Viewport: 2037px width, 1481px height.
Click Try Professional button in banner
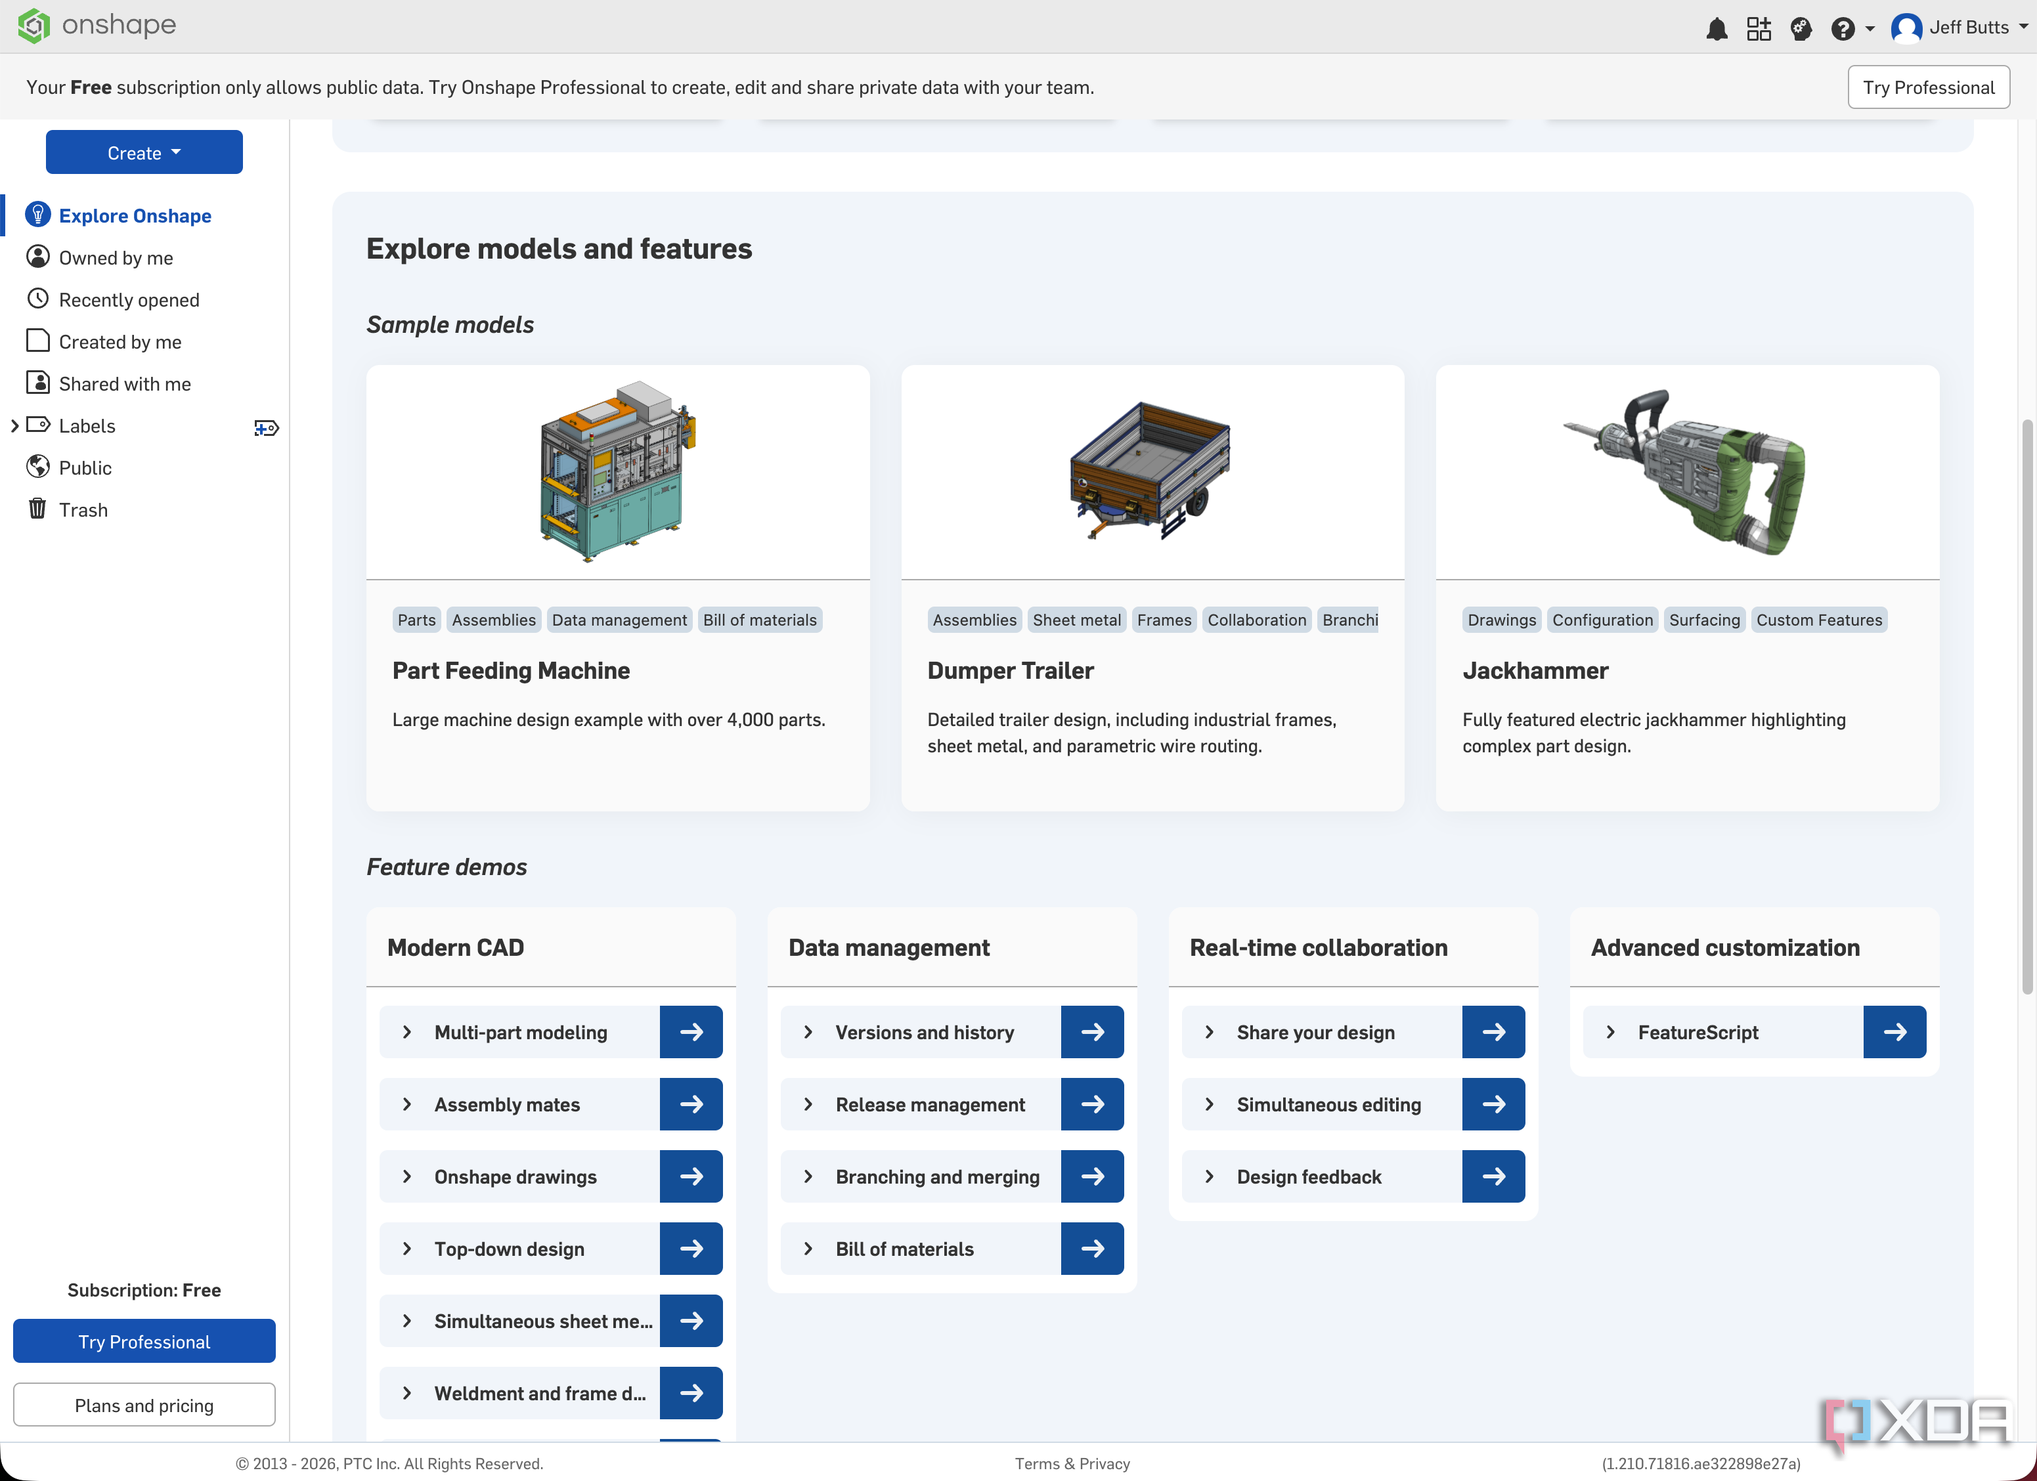coord(1929,87)
